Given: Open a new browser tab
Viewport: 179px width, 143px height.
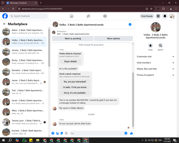Looking at the screenshot, I should tap(41, 3).
